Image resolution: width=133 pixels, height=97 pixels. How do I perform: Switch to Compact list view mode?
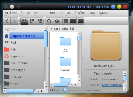pos(32,21)
